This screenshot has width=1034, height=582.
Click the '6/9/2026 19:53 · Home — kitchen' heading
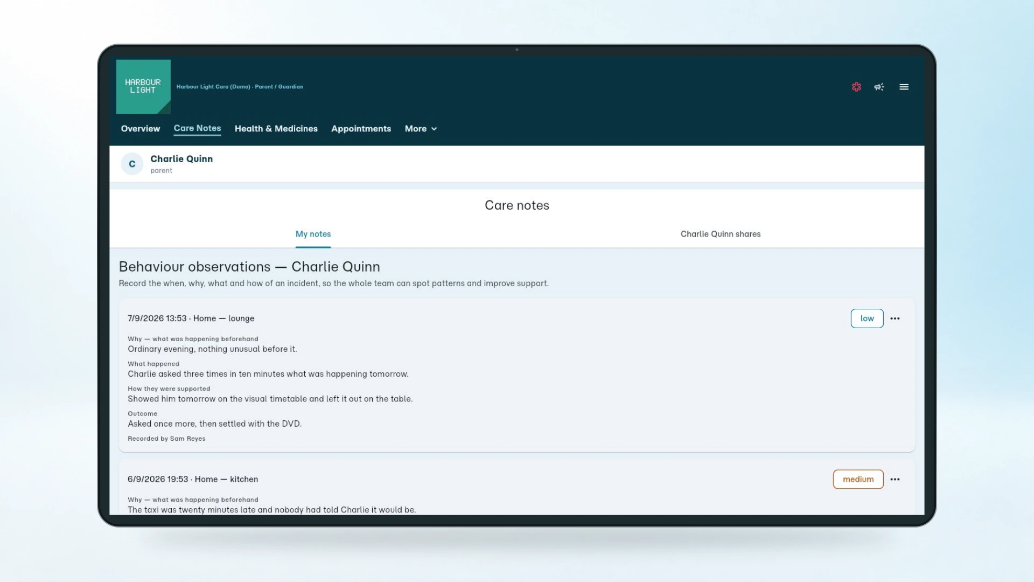tap(193, 479)
